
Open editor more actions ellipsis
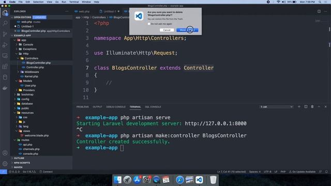[x=325, y=11]
